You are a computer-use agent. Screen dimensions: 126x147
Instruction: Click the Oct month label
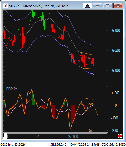click(90, 131)
